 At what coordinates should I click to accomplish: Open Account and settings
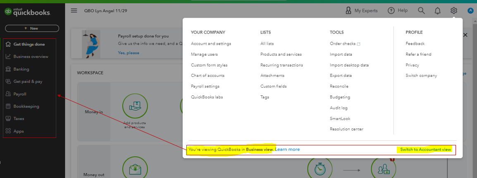(x=211, y=43)
